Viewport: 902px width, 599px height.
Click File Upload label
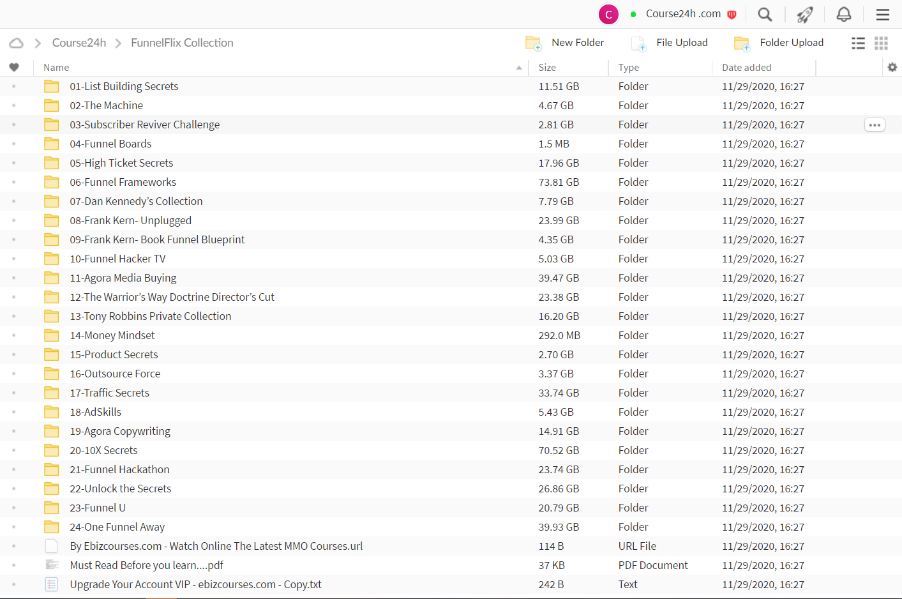click(x=682, y=43)
